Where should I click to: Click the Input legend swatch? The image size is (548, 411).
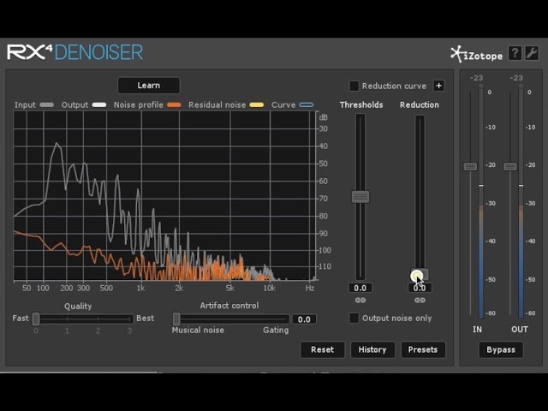47,104
